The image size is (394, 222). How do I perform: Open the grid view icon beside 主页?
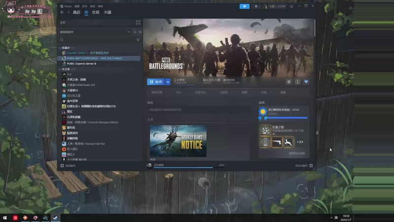[x=138, y=23]
